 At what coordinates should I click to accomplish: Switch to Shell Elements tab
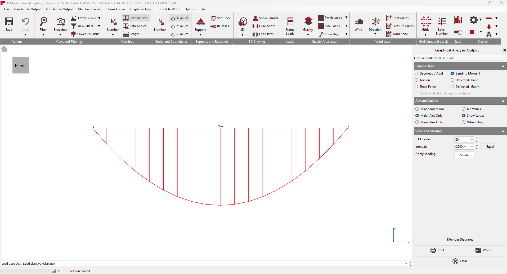pyautogui.click(x=444, y=58)
